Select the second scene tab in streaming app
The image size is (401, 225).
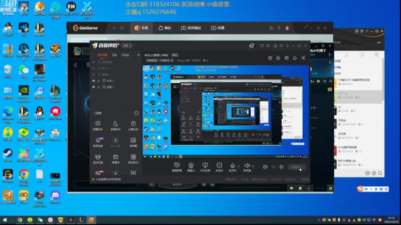pos(115,55)
